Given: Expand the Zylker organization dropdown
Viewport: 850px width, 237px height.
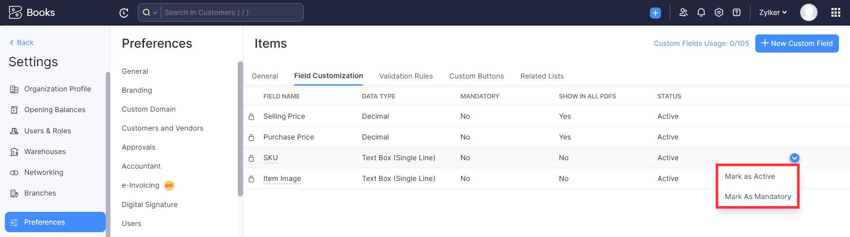Looking at the screenshot, I should [x=773, y=12].
